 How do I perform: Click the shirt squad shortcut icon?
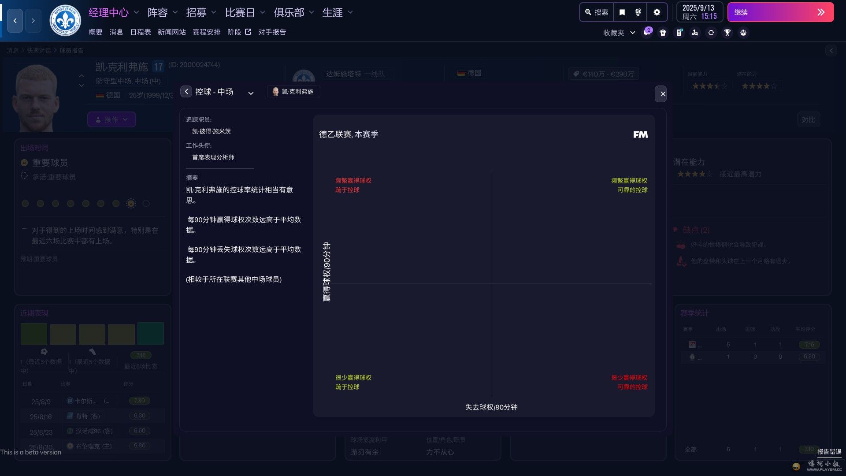coord(663,33)
